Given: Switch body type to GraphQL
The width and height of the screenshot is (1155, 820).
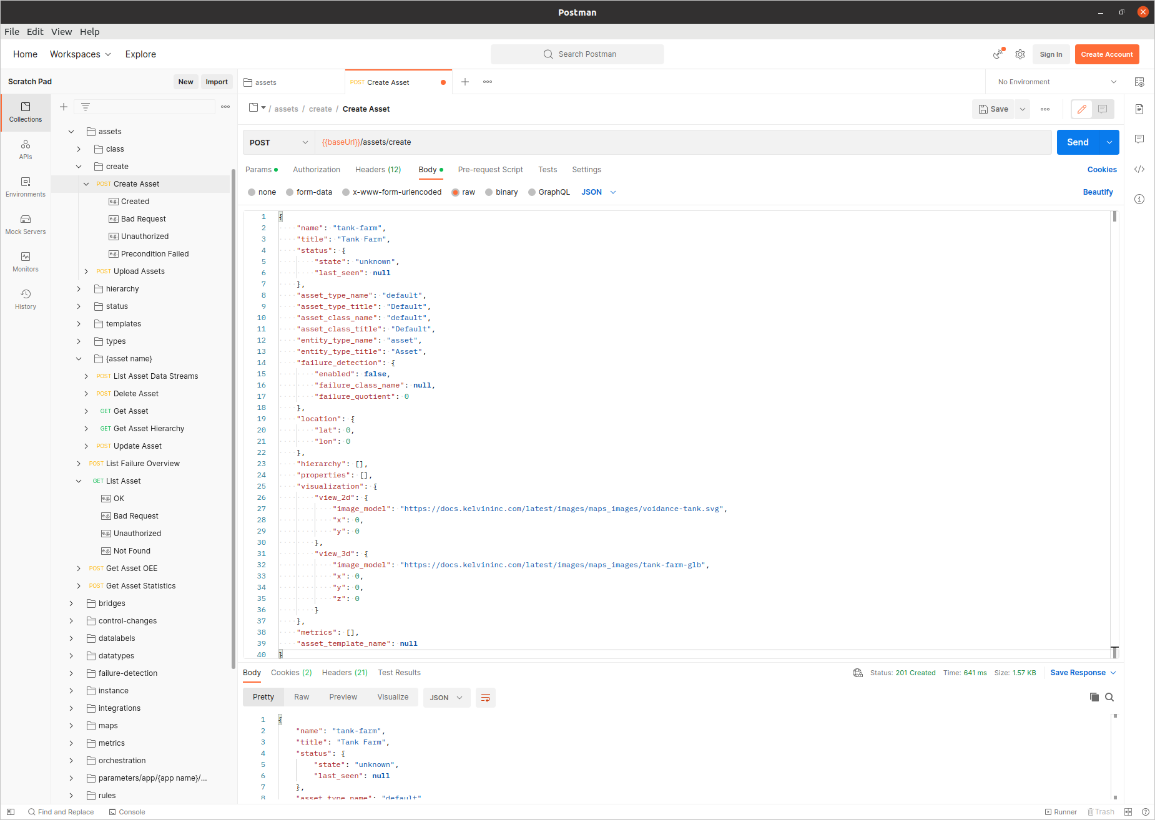Looking at the screenshot, I should pos(531,192).
